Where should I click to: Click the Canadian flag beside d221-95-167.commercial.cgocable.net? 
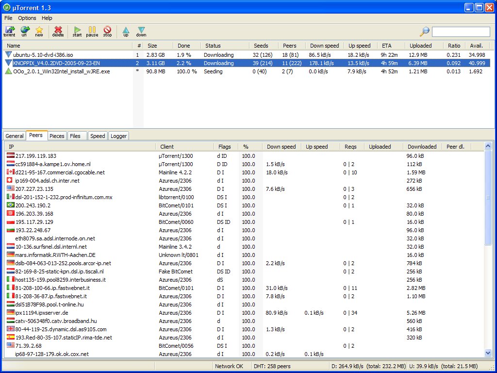11,172
